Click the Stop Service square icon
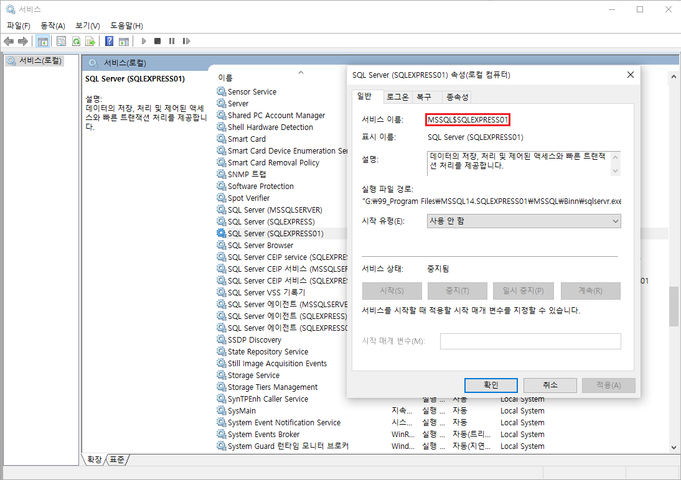The image size is (681, 480). (x=157, y=41)
